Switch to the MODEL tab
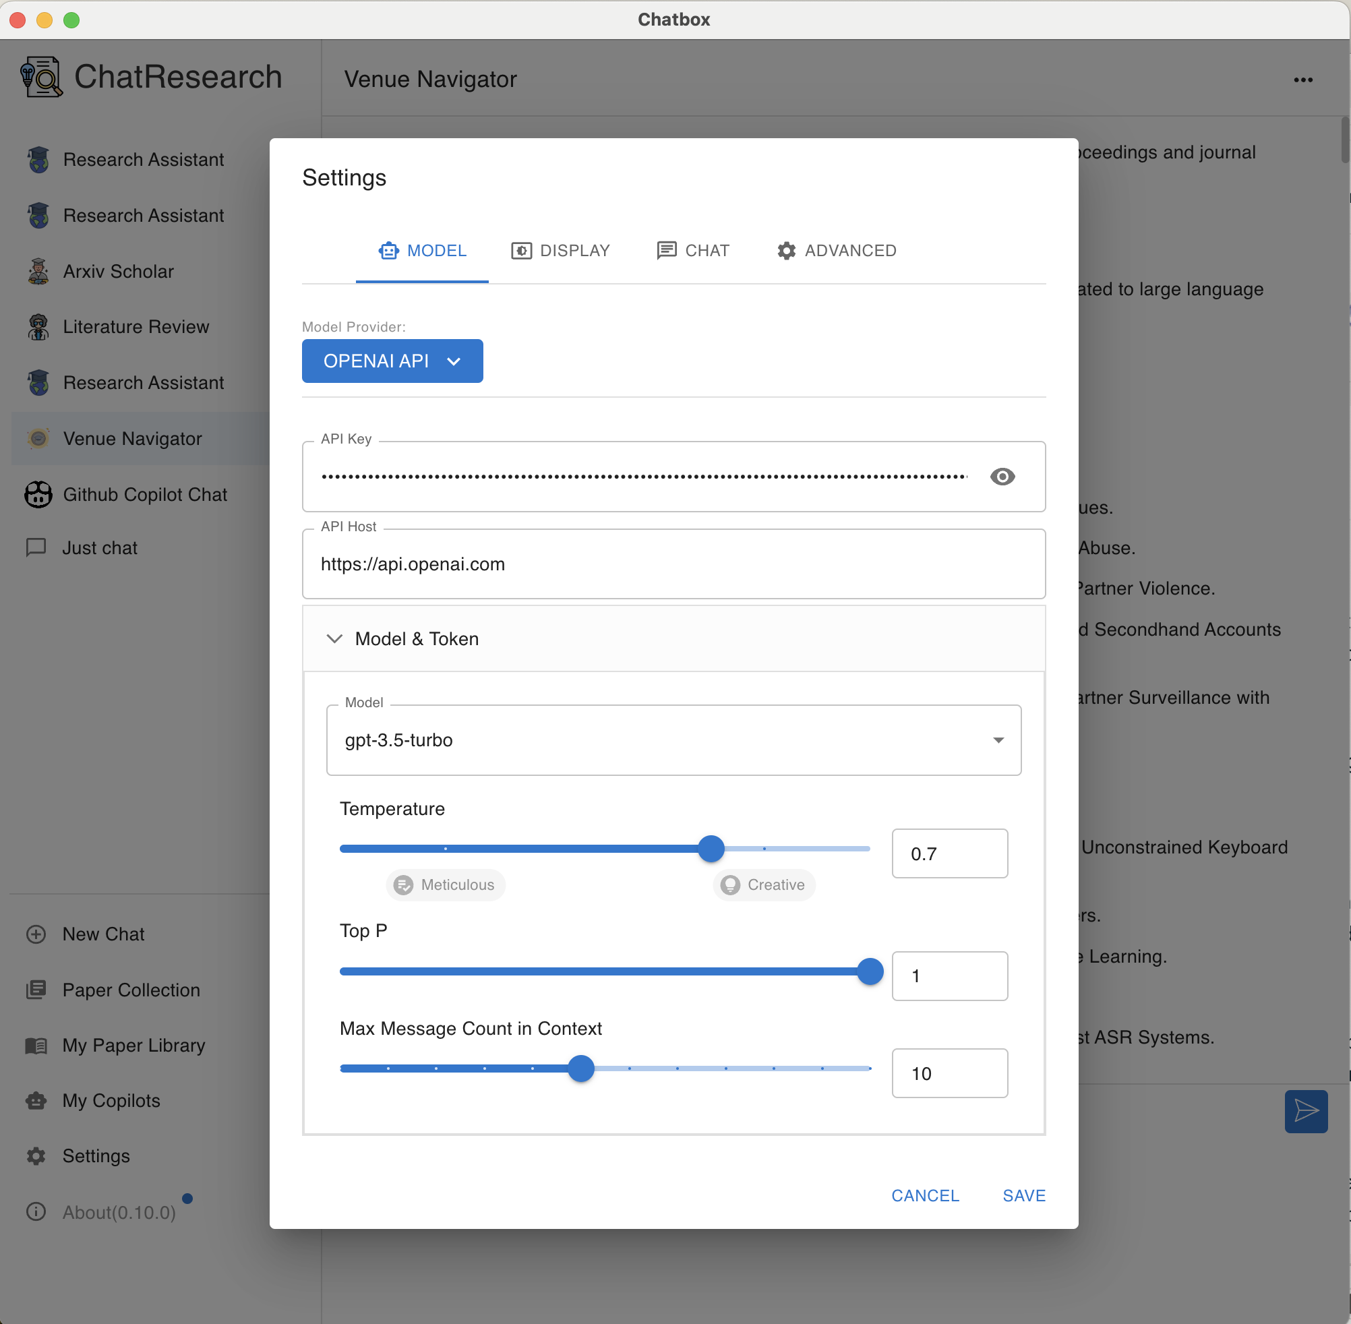Viewport: 1351px width, 1324px height. 422,251
